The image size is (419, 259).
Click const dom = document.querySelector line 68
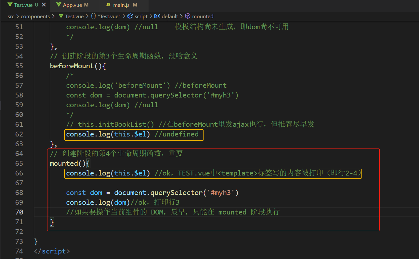point(152,192)
